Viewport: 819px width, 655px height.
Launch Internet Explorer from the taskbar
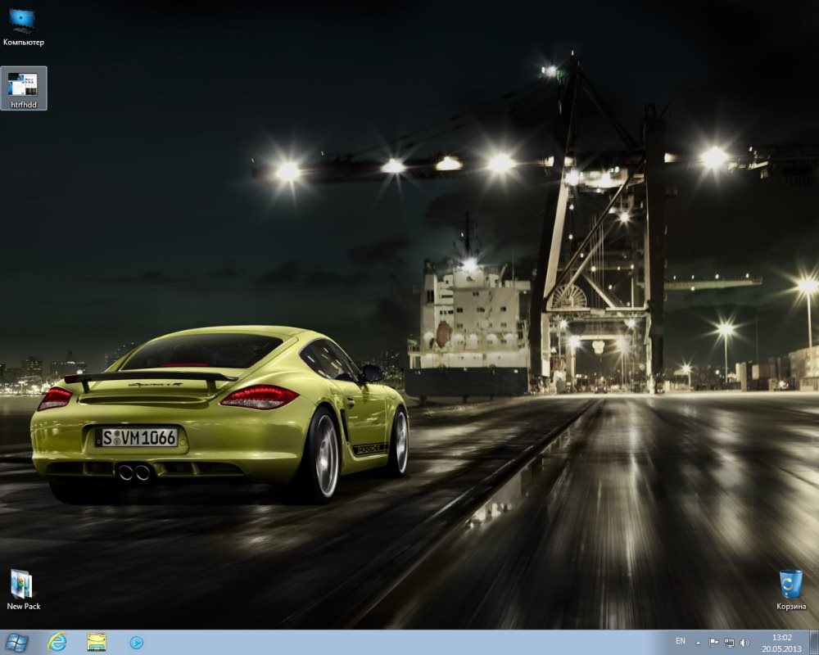click(57, 643)
